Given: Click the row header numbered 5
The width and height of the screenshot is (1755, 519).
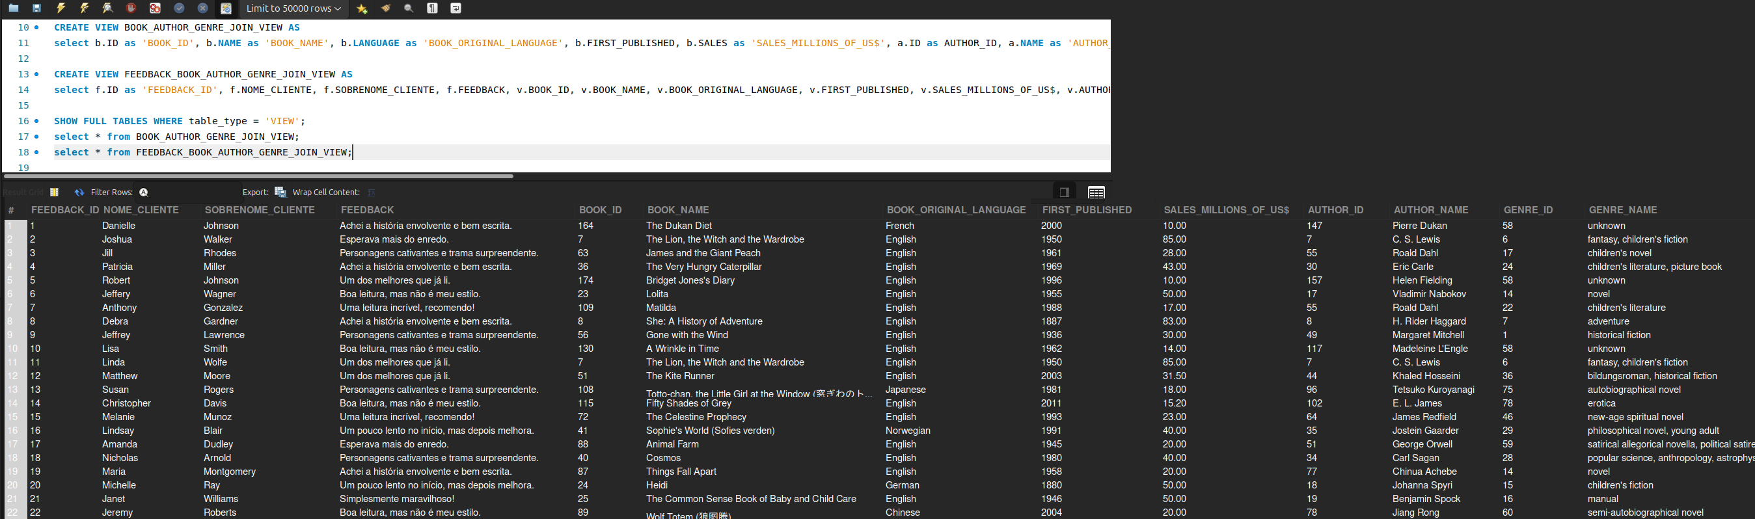Looking at the screenshot, I should tap(15, 280).
